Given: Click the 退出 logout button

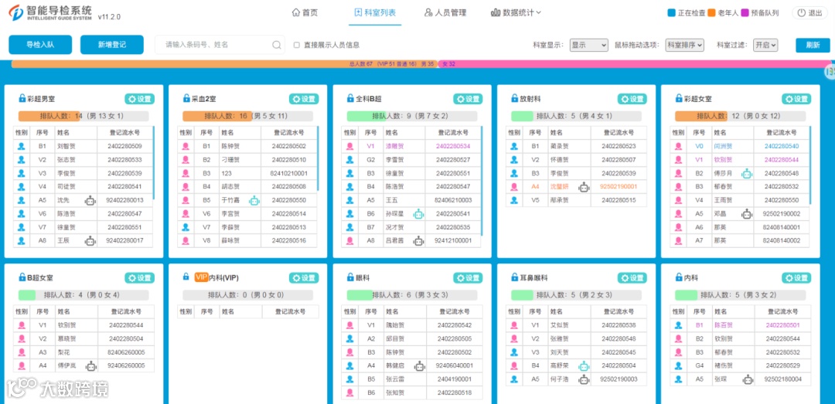Looking at the screenshot, I should pos(810,13).
